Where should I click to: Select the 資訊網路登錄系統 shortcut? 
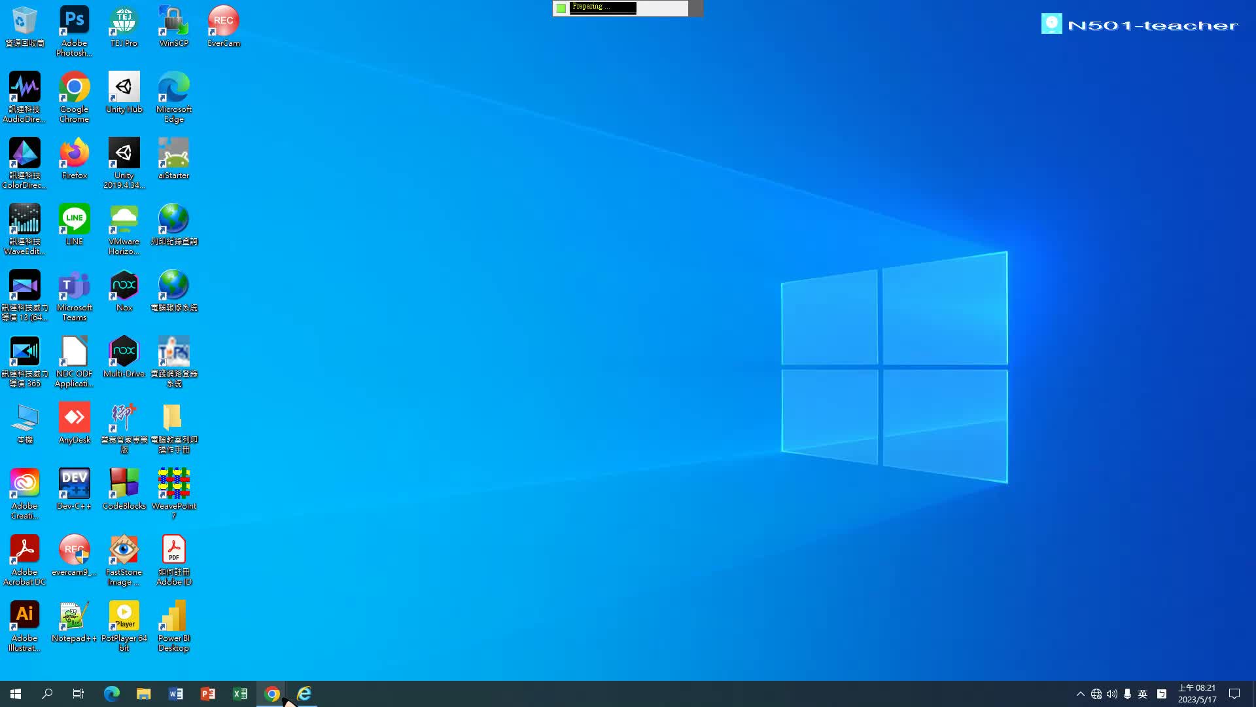coord(173,361)
